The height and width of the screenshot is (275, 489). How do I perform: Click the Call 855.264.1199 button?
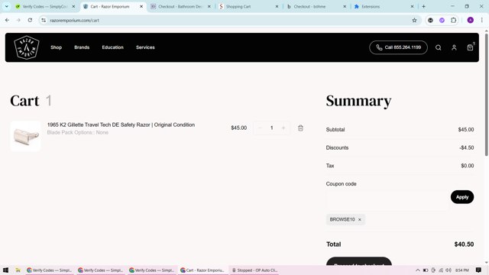click(398, 47)
